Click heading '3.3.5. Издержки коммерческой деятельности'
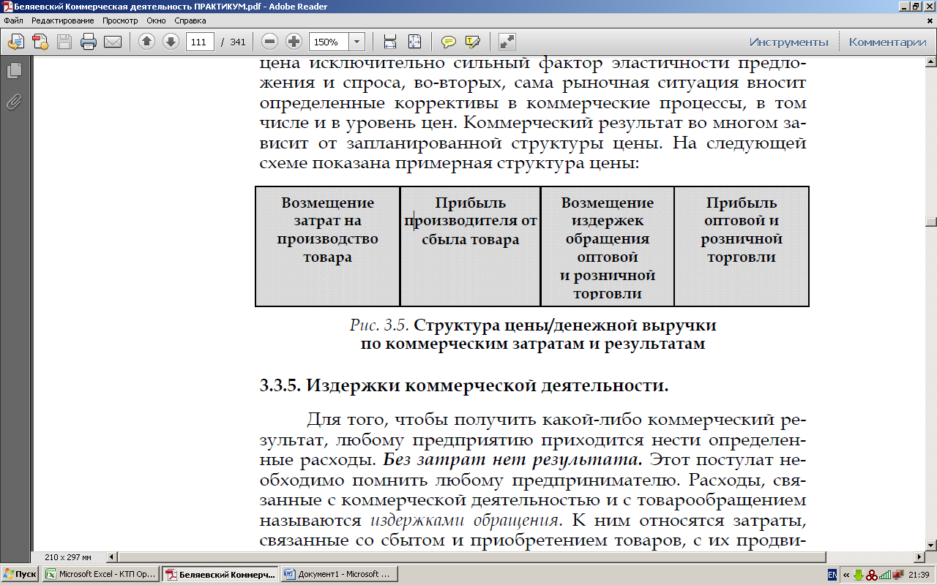Screen dimensions: 937x585 [464, 385]
